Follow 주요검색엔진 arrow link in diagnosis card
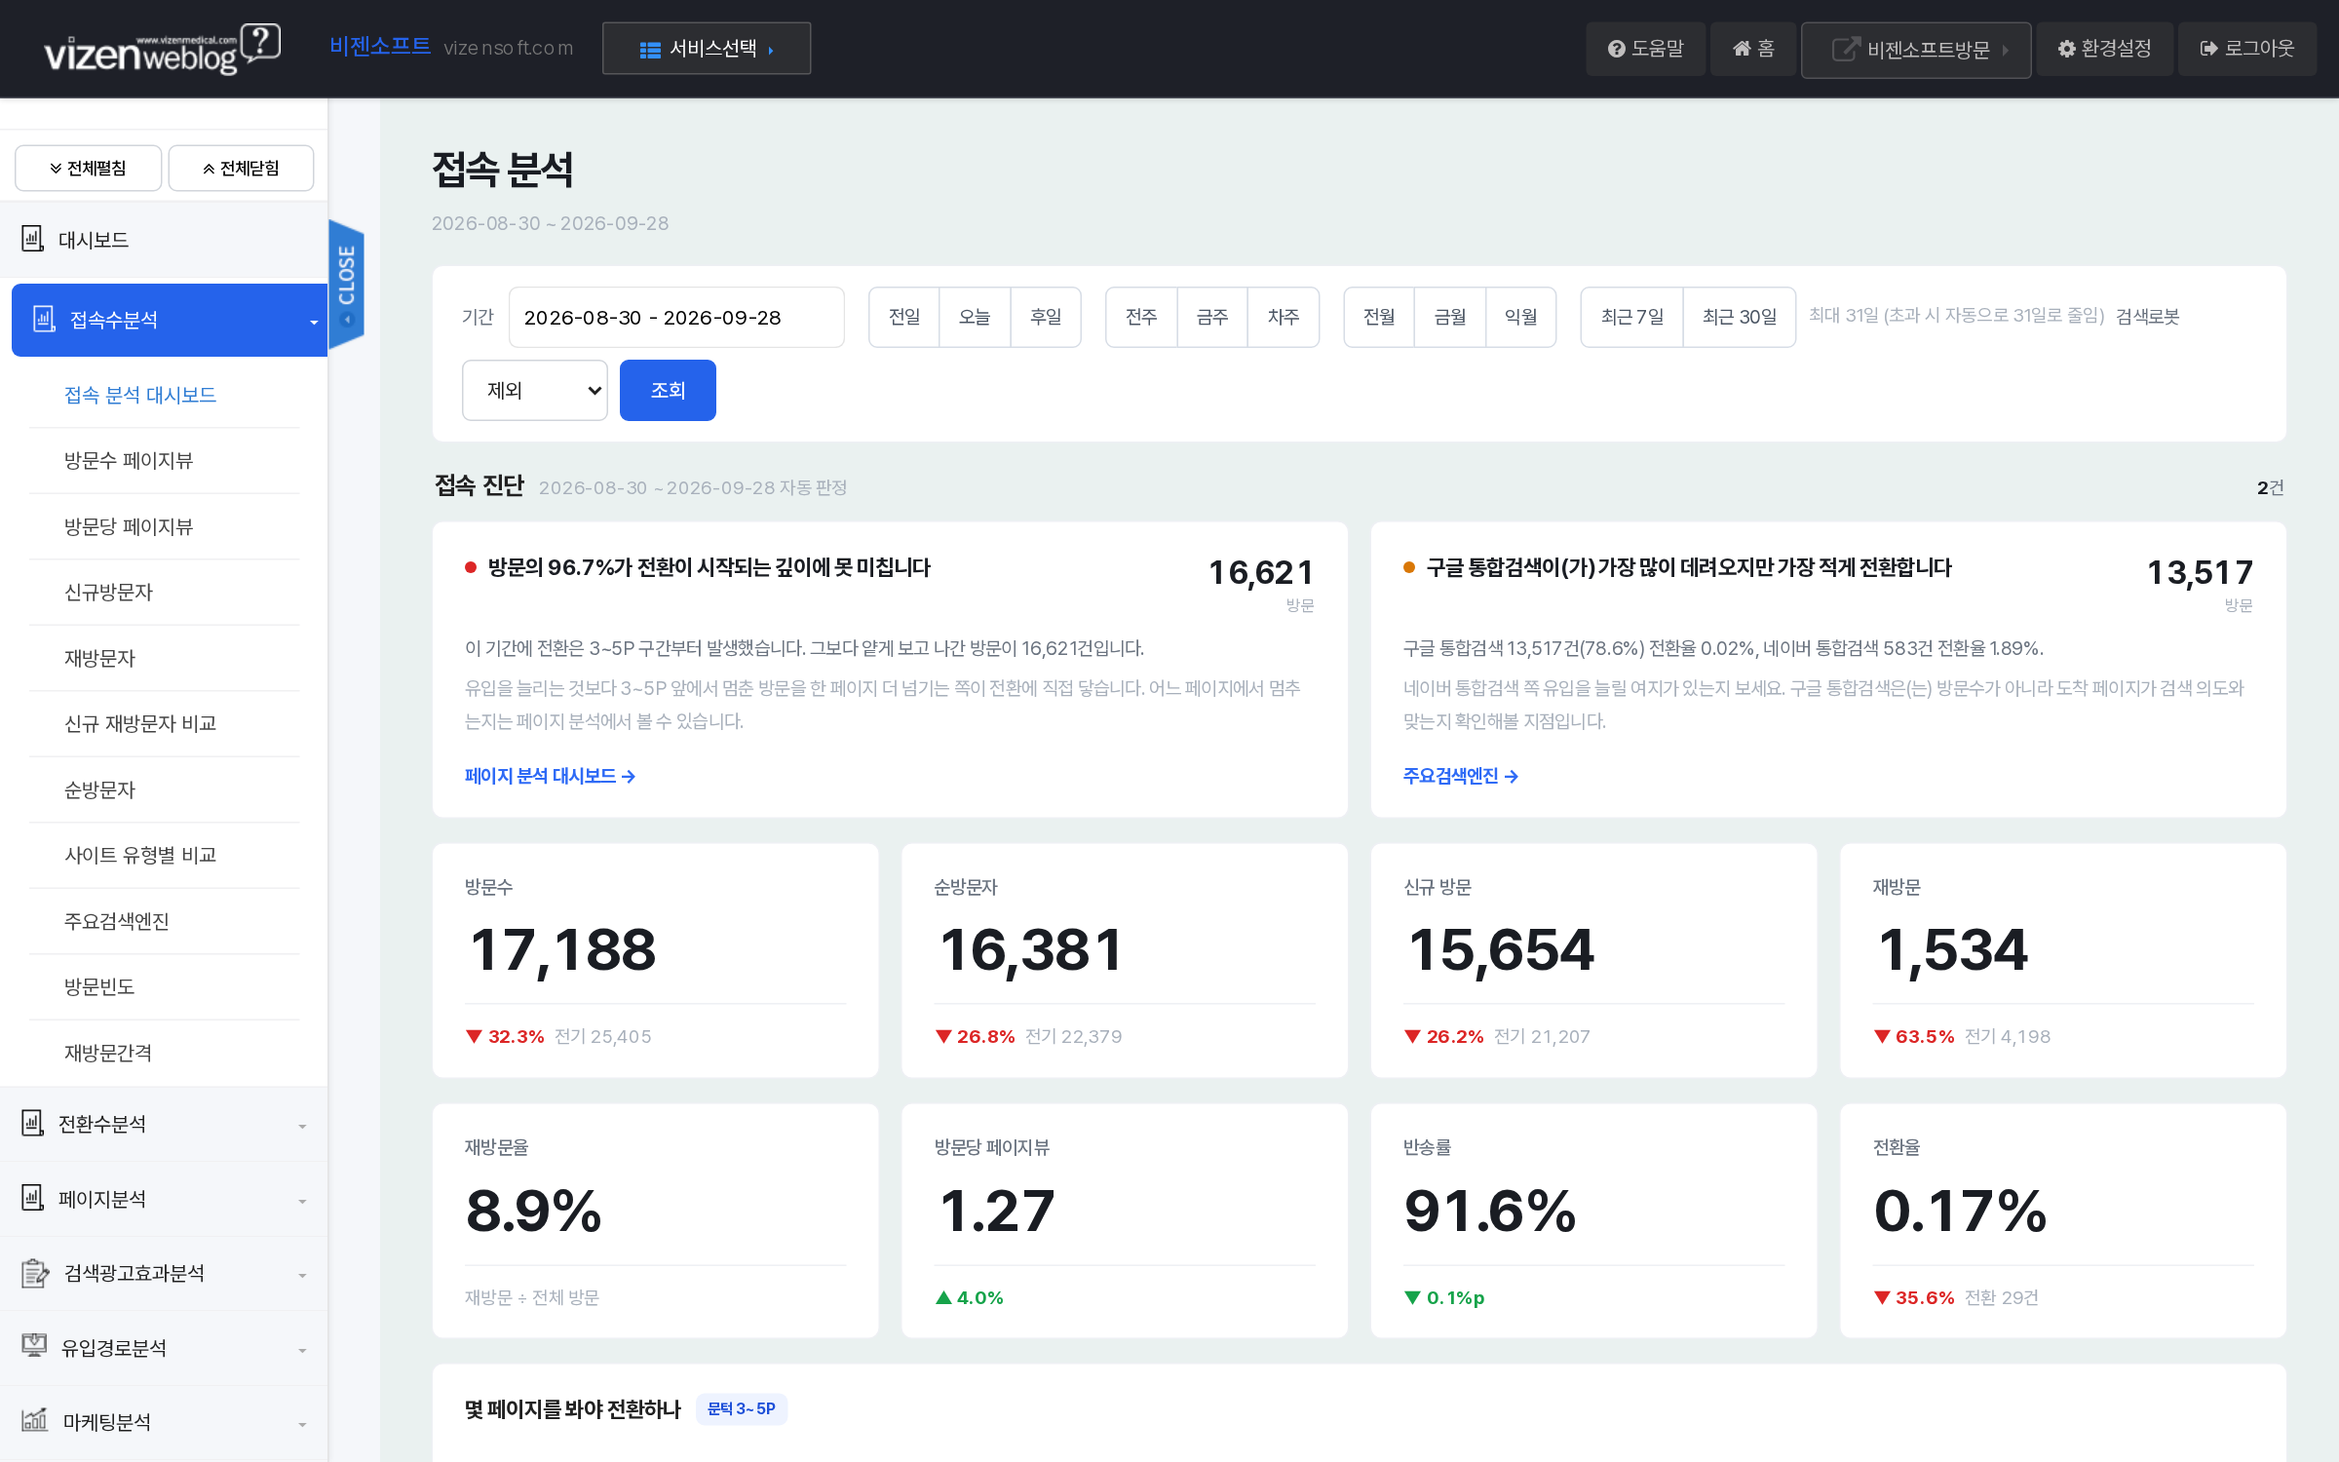Image resolution: width=2339 pixels, height=1462 pixels. (1461, 777)
